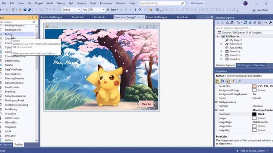Click the Events lightning bolt icon
Screen dimensions: 273x153
[x=233, y=81]
